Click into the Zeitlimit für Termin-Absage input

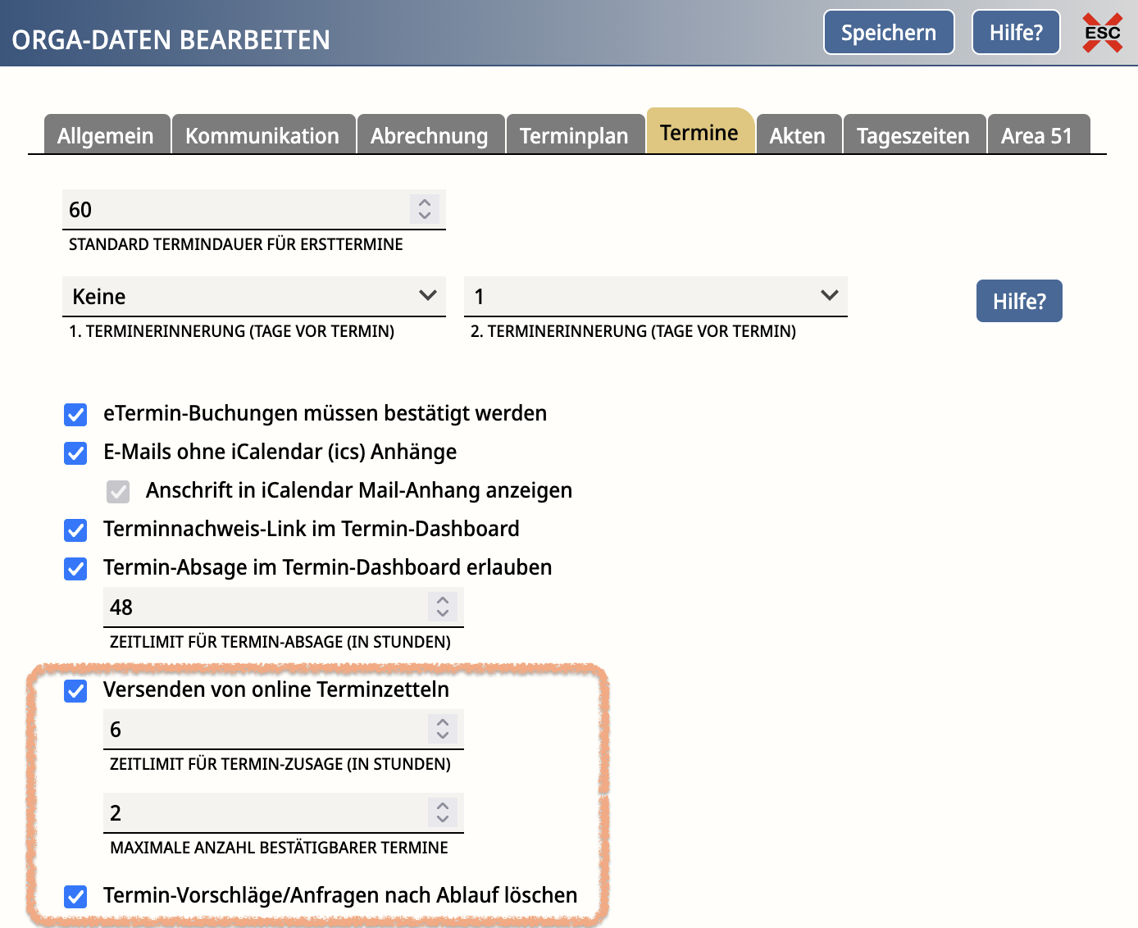coord(262,607)
